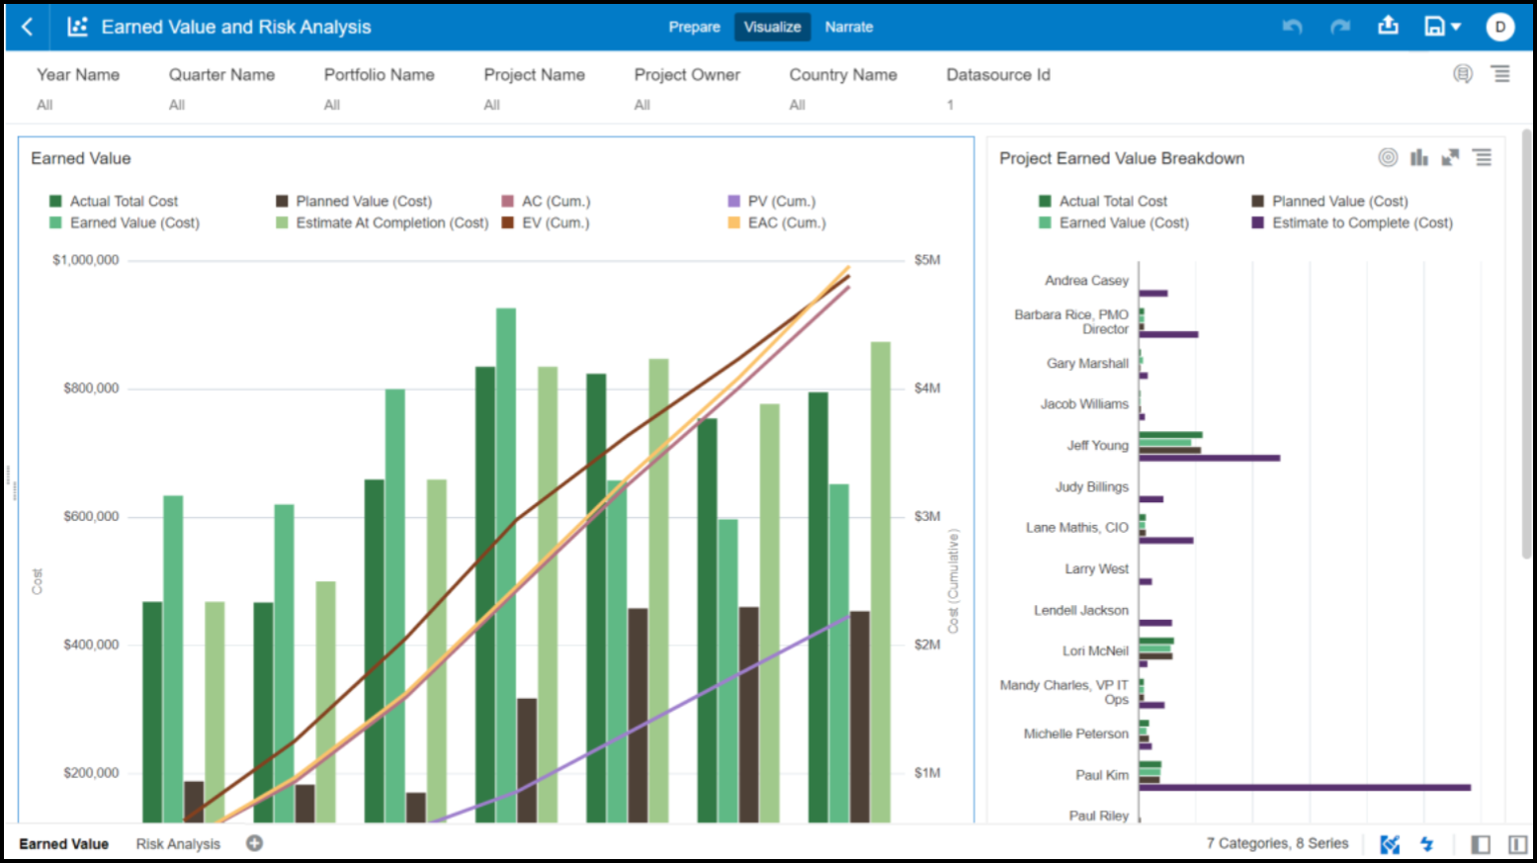Screen dimensions: 1537x863
Task: Click Actual Total Cost legend entry in Breakdown
Action: [1103, 201]
